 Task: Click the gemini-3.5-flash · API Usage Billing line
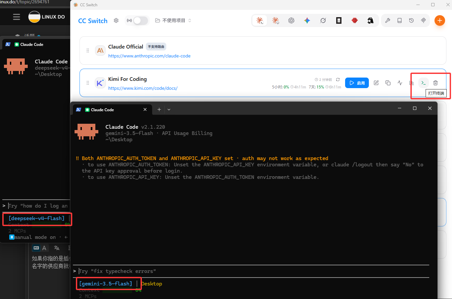pyautogui.click(x=159, y=133)
